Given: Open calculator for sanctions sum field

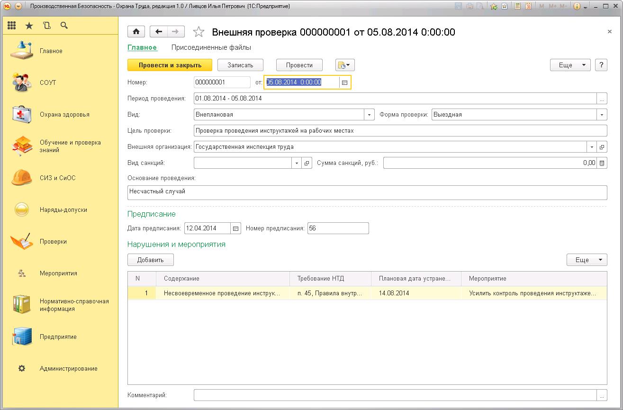Looking at the screenshot, I should (602, 163).
